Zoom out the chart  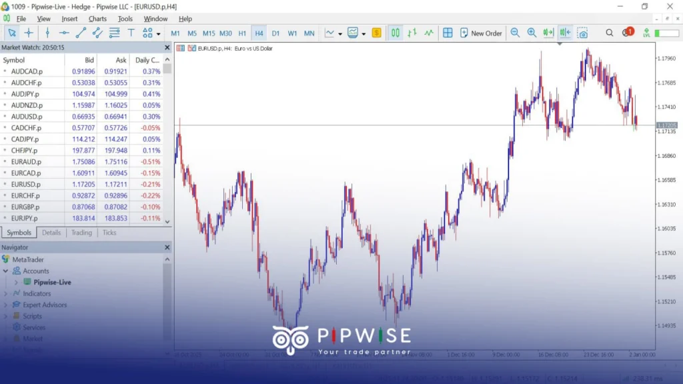click(x=515, y=33)
